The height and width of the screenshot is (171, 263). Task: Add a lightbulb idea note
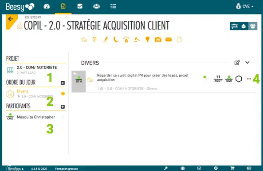(x=147, y=39)
